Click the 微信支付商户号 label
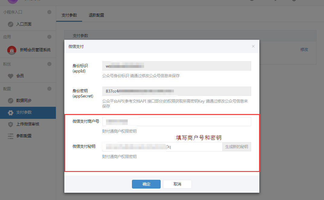Viewport: 324px width, 200px height. pos(86,121)
